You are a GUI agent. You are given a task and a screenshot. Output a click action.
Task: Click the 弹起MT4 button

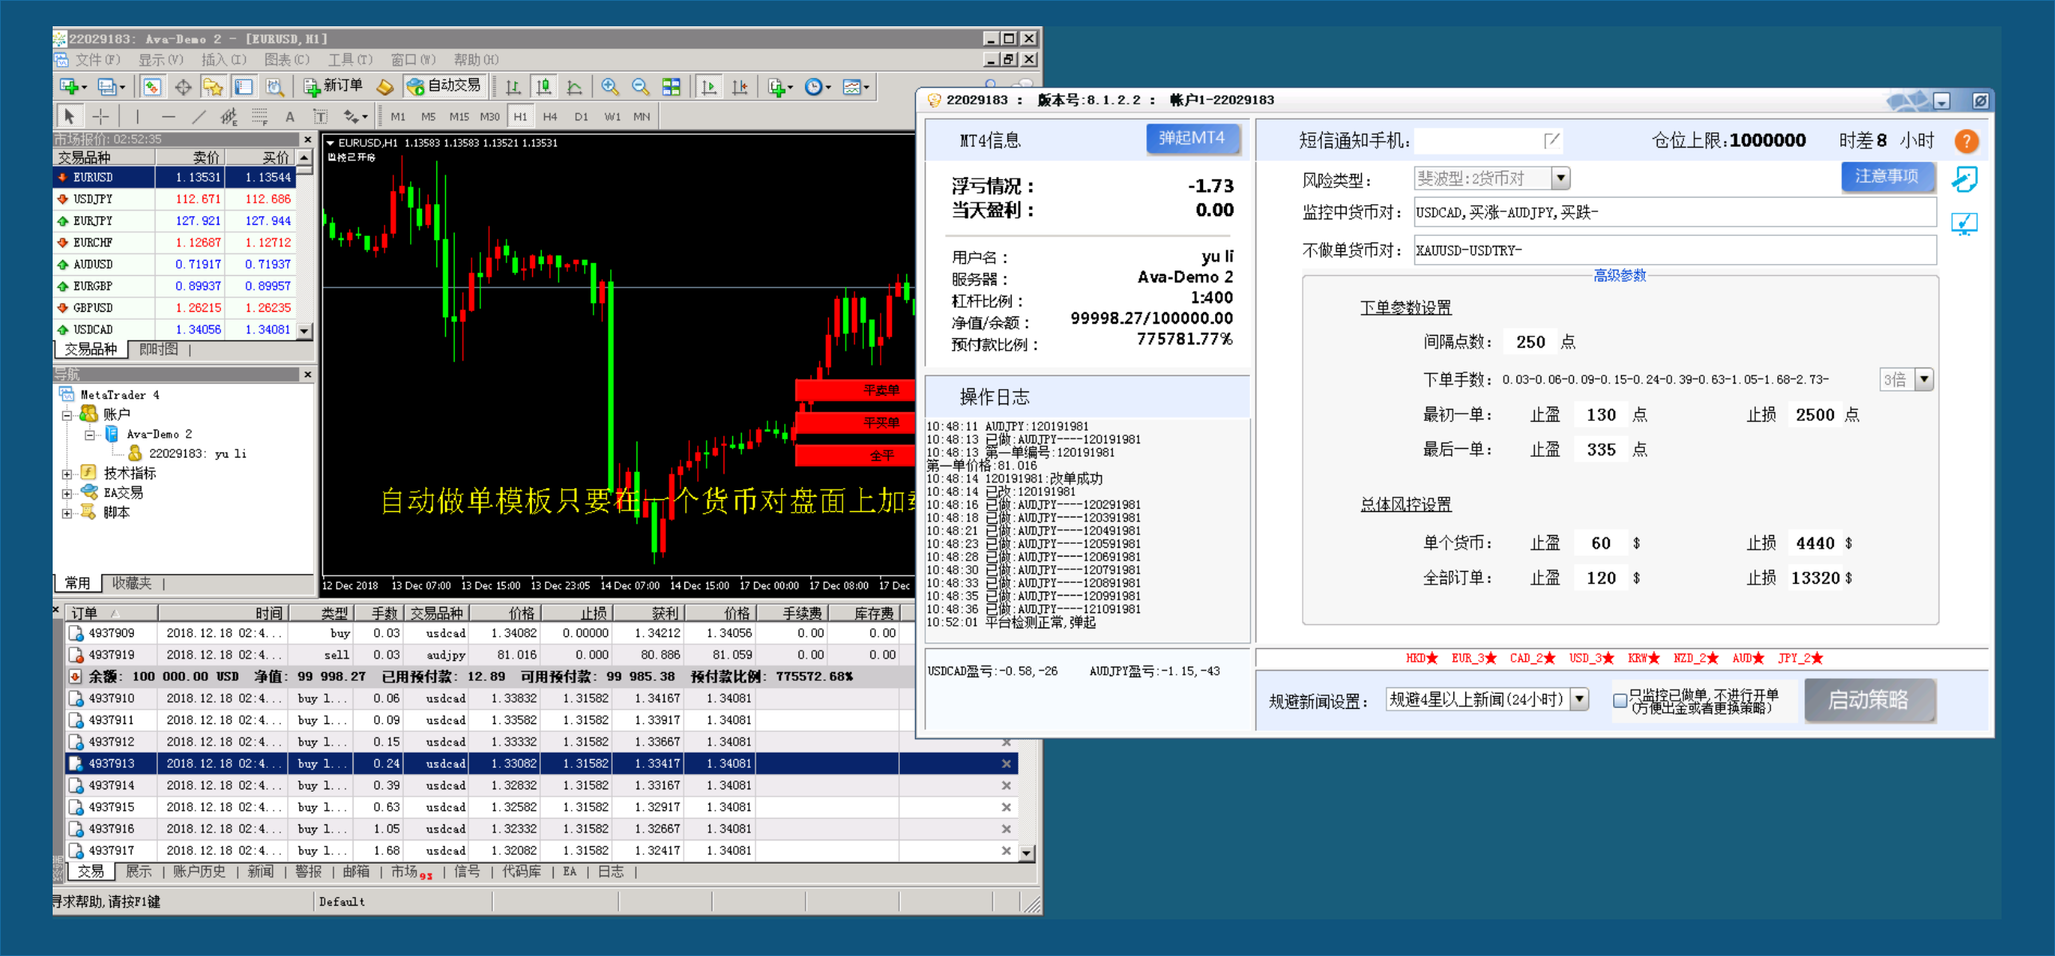tap(1192, 139)
